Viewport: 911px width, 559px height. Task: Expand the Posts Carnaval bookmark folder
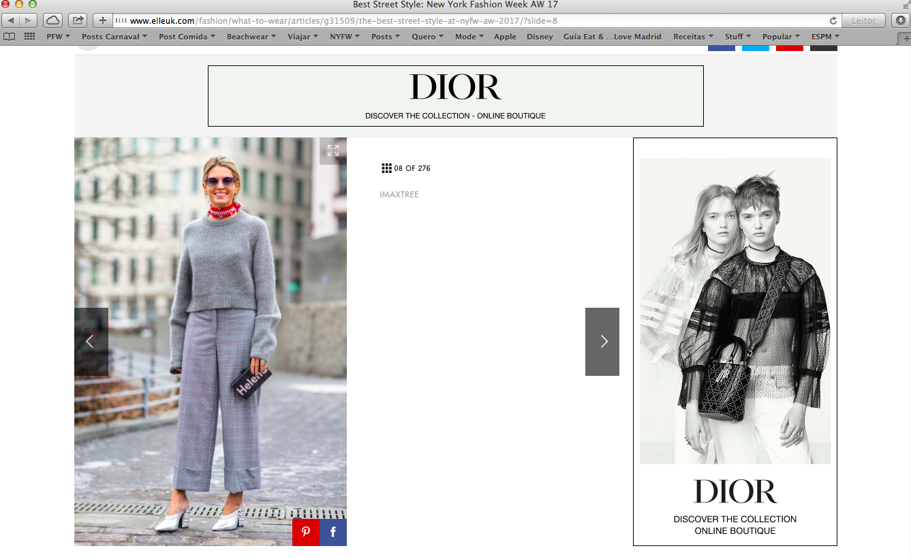coord(114,37)
